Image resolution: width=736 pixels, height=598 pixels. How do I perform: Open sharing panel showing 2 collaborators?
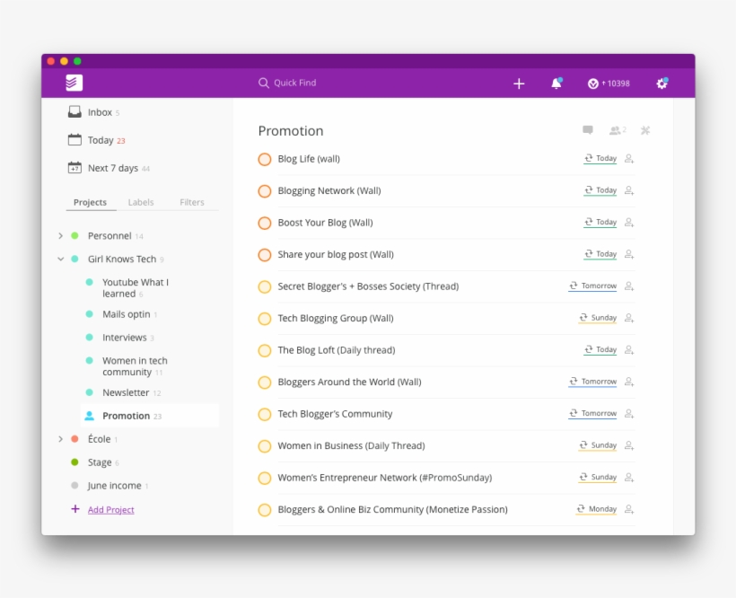coord(615,130)
